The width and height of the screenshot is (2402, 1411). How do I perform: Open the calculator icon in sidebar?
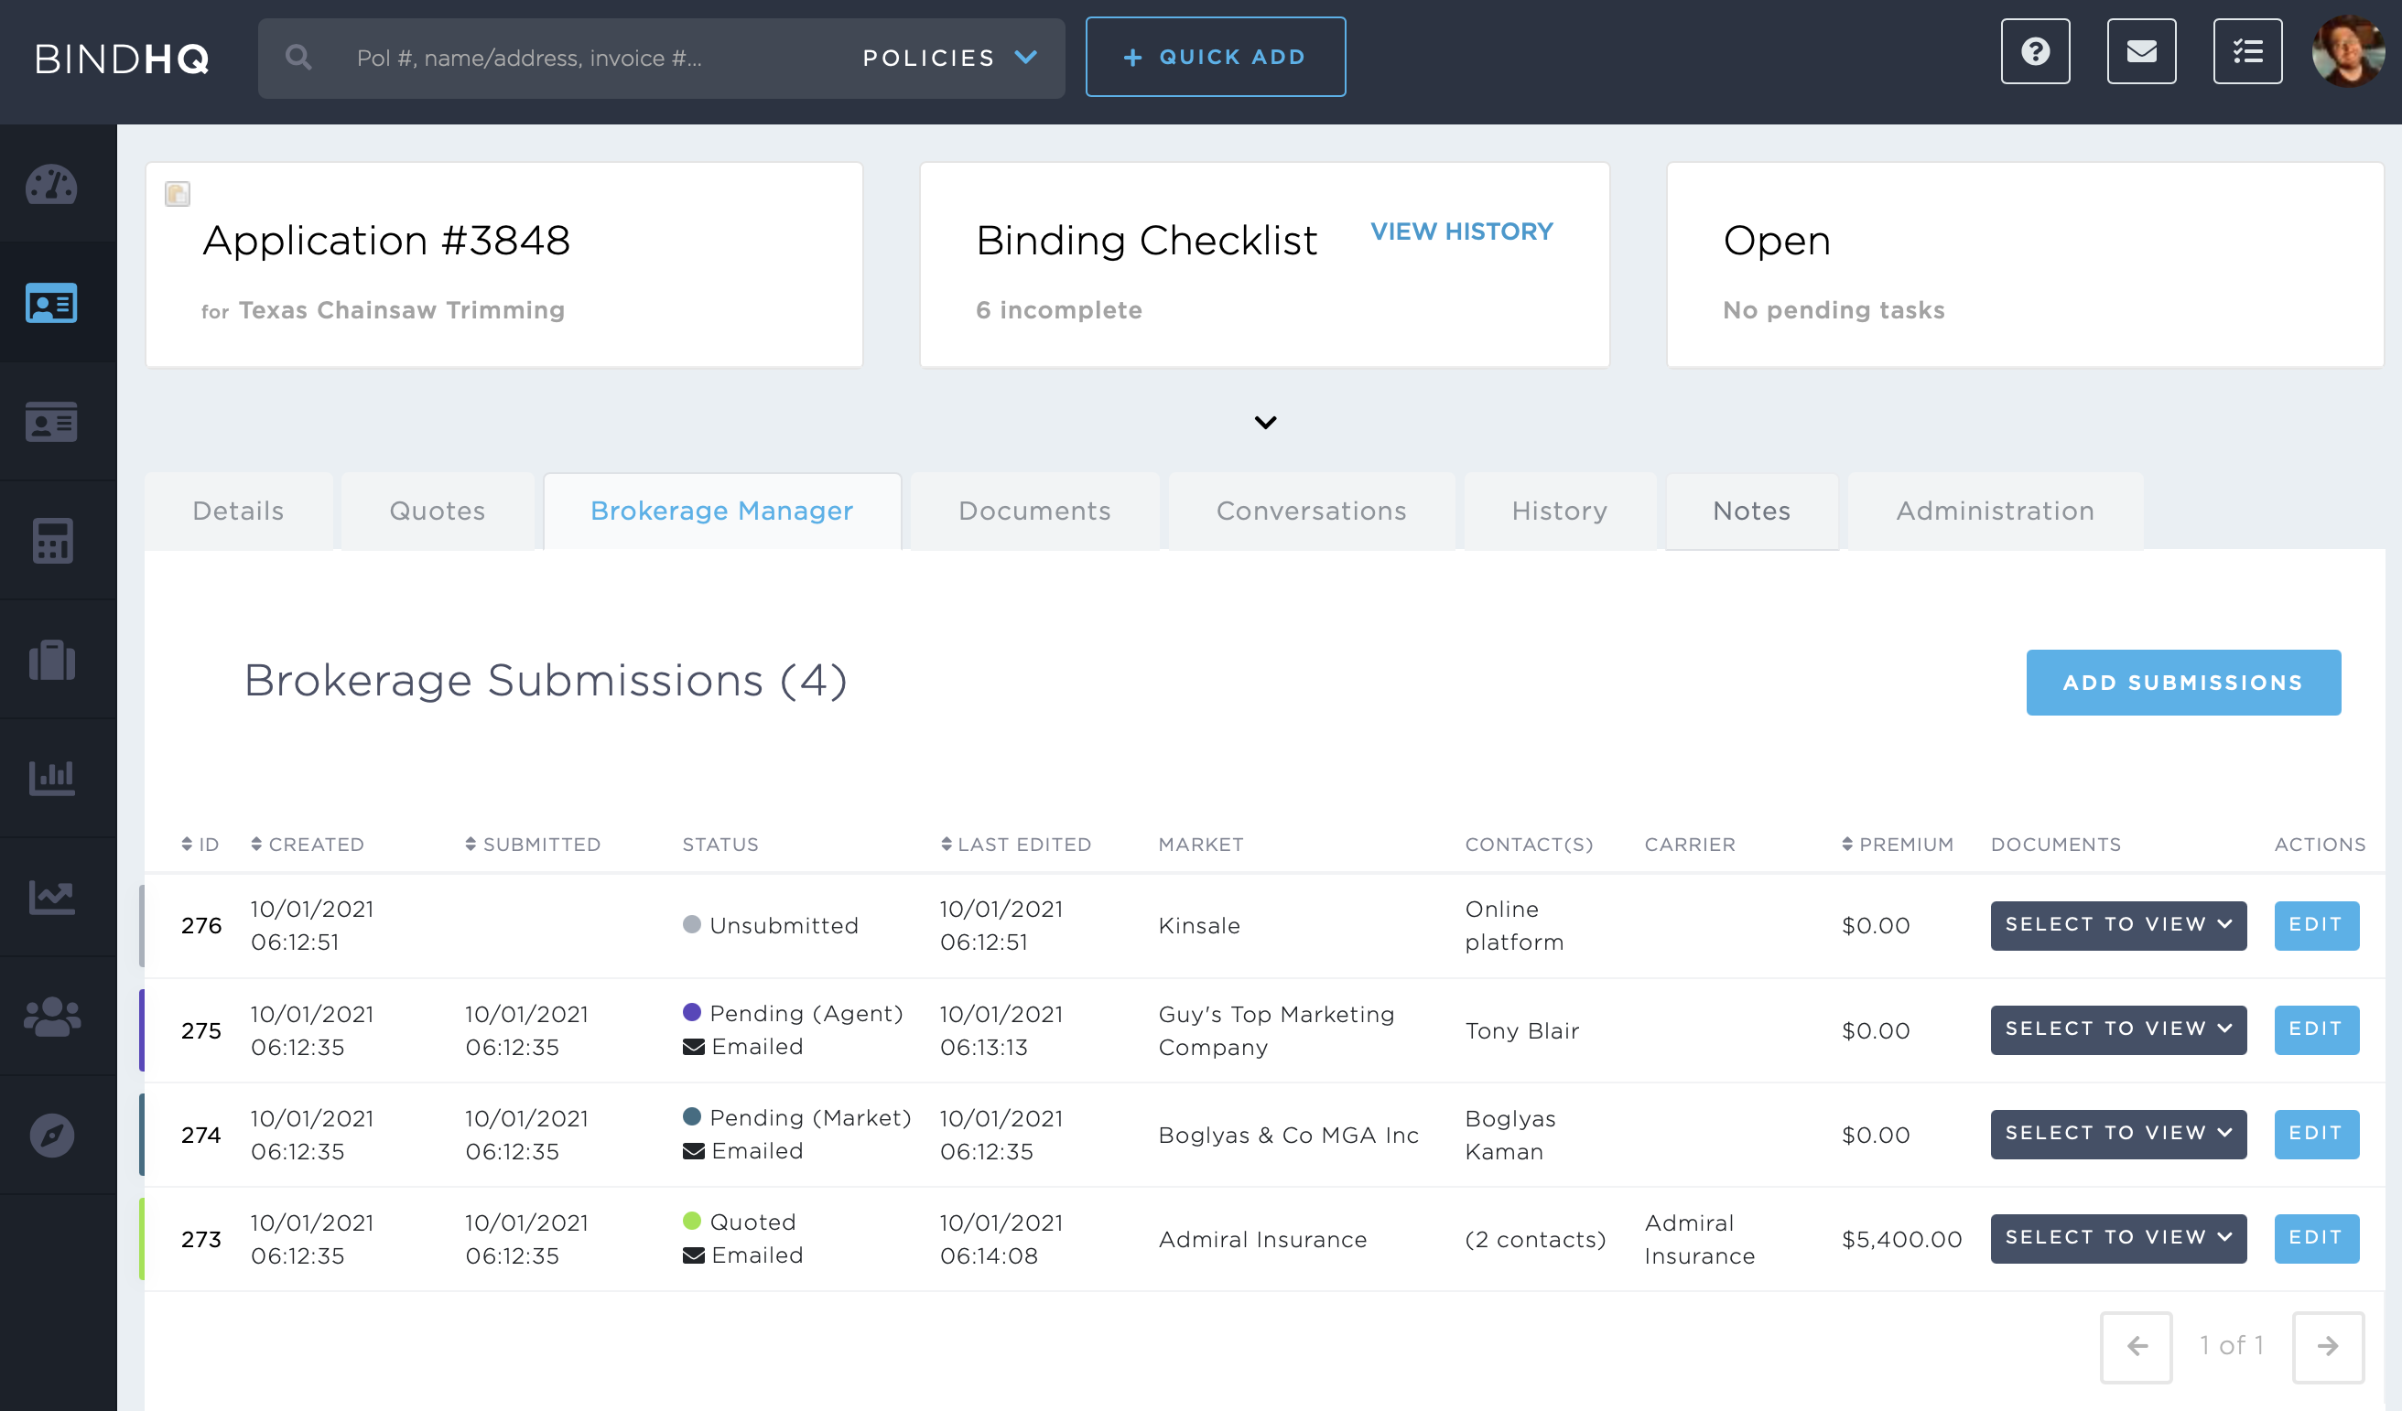tap(51, 541)
